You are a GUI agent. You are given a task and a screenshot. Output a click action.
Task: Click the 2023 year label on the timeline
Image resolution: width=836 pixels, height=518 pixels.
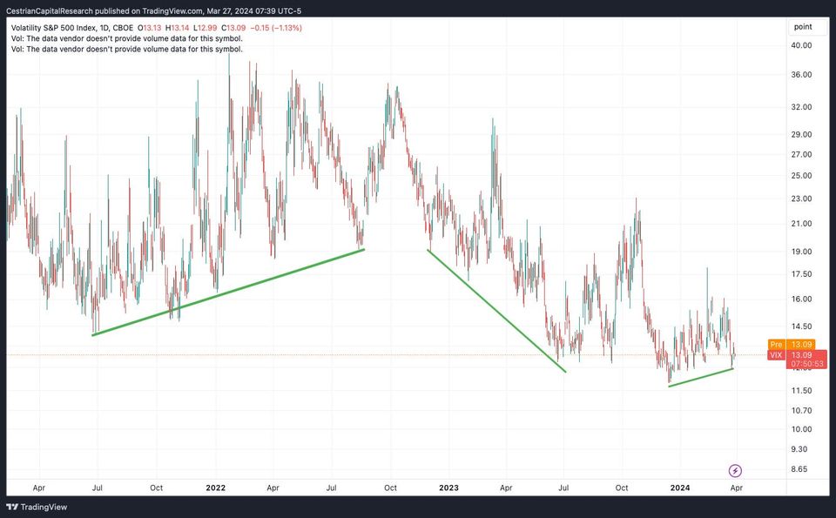[x=448, y=488]
